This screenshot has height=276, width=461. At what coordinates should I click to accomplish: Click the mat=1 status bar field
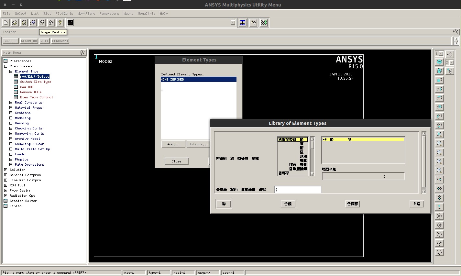click(134, 272)
